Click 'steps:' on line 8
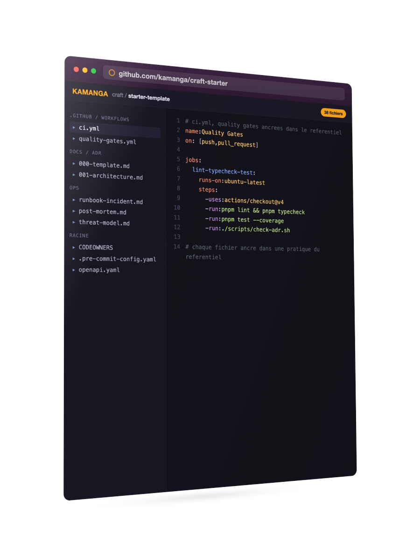 [208, 189]
